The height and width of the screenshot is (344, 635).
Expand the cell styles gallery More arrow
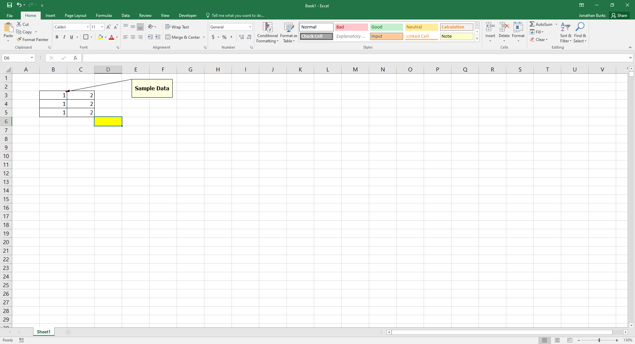[x=477, y=39]
